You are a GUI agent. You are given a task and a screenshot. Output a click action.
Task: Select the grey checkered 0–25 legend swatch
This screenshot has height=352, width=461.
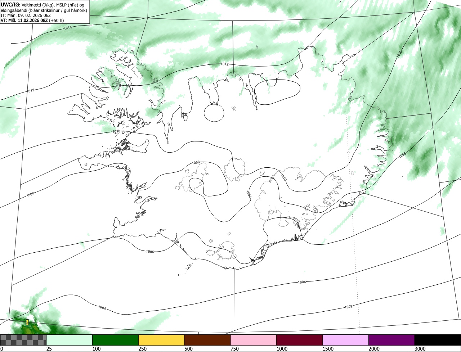click(23, 340)
